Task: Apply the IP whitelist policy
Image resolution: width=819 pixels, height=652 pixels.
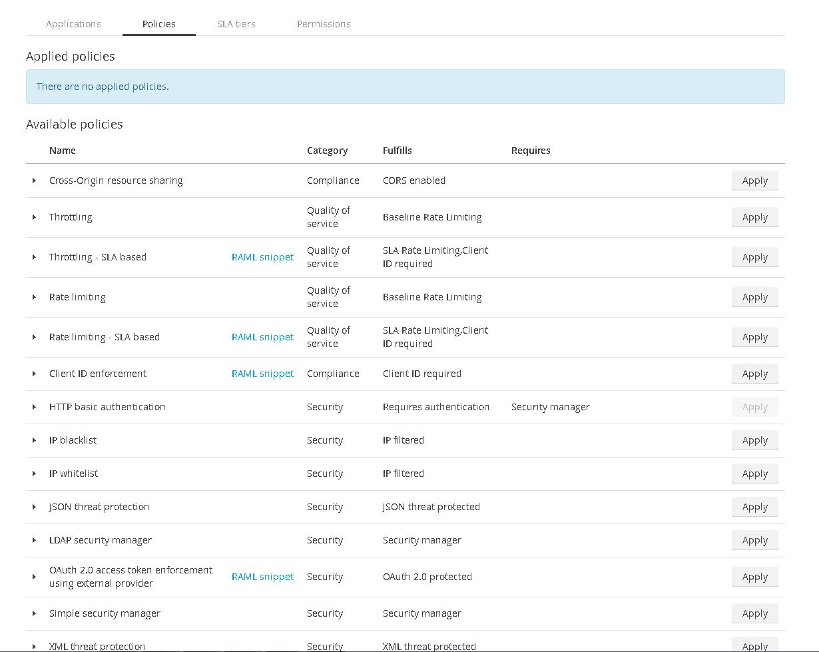Action: 754,474
